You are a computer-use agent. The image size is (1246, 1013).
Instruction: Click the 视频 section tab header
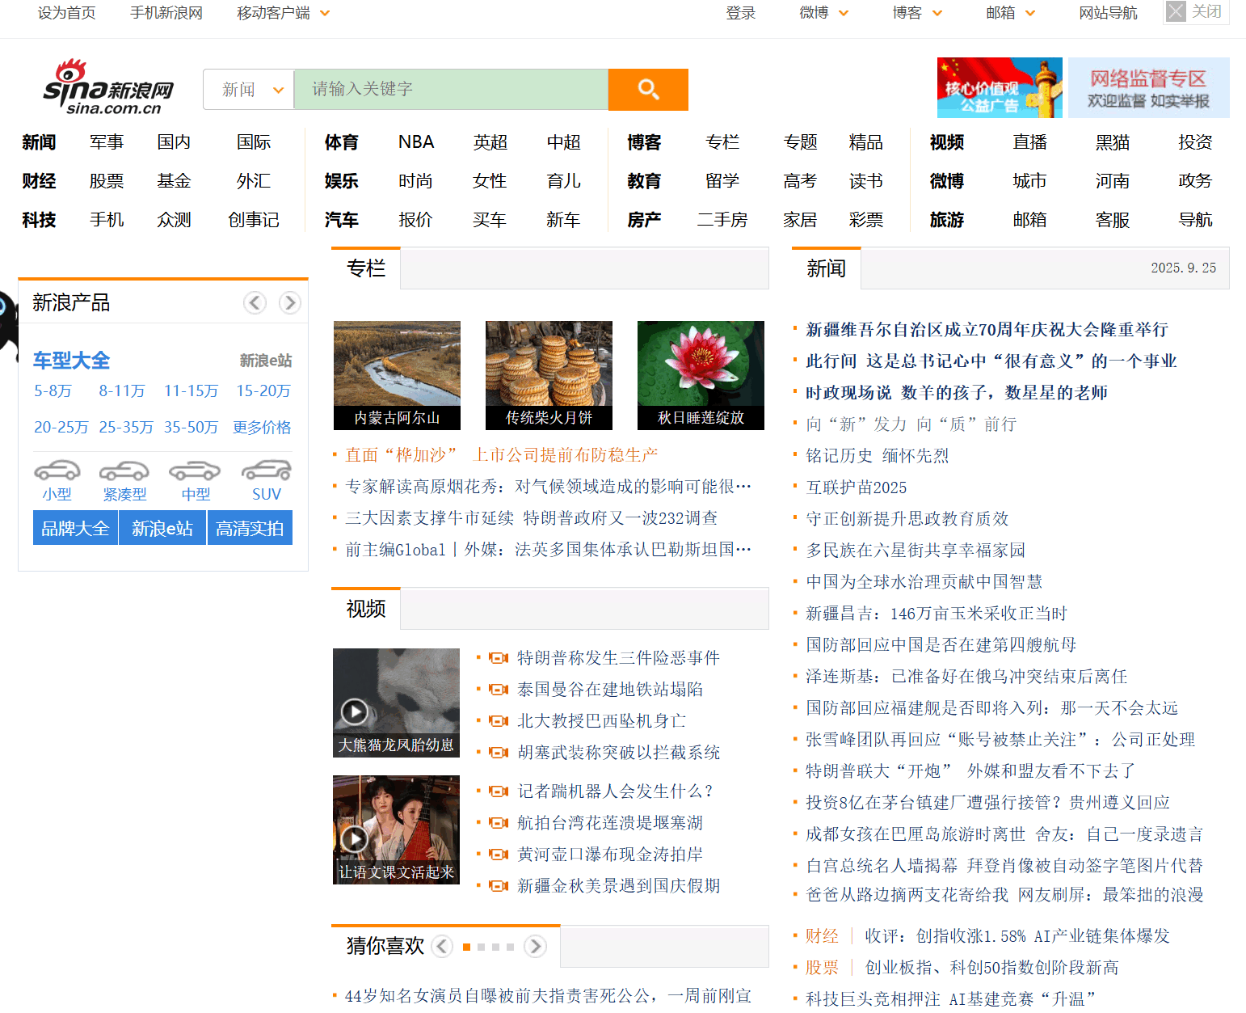(366, 609)
